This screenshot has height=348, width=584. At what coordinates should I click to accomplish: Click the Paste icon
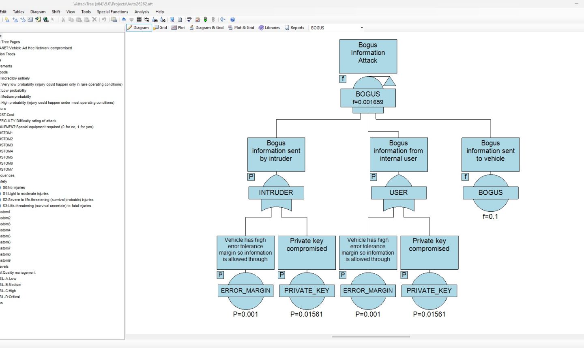79,19
